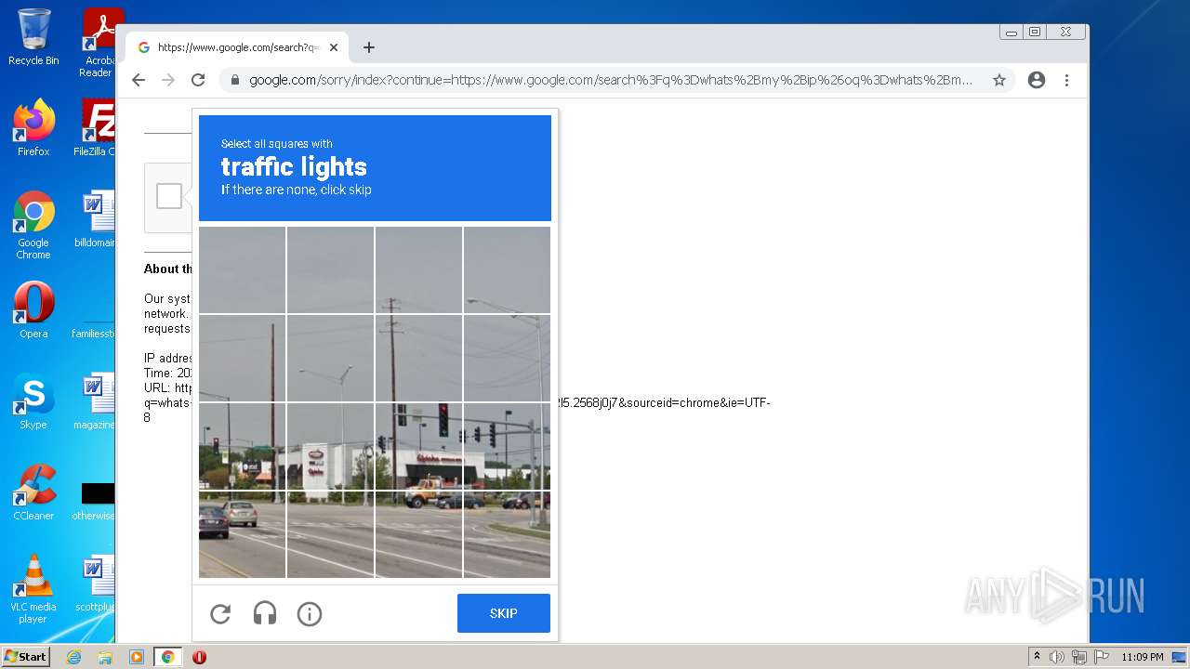Close the google.com/search tab

coord(334,47)
